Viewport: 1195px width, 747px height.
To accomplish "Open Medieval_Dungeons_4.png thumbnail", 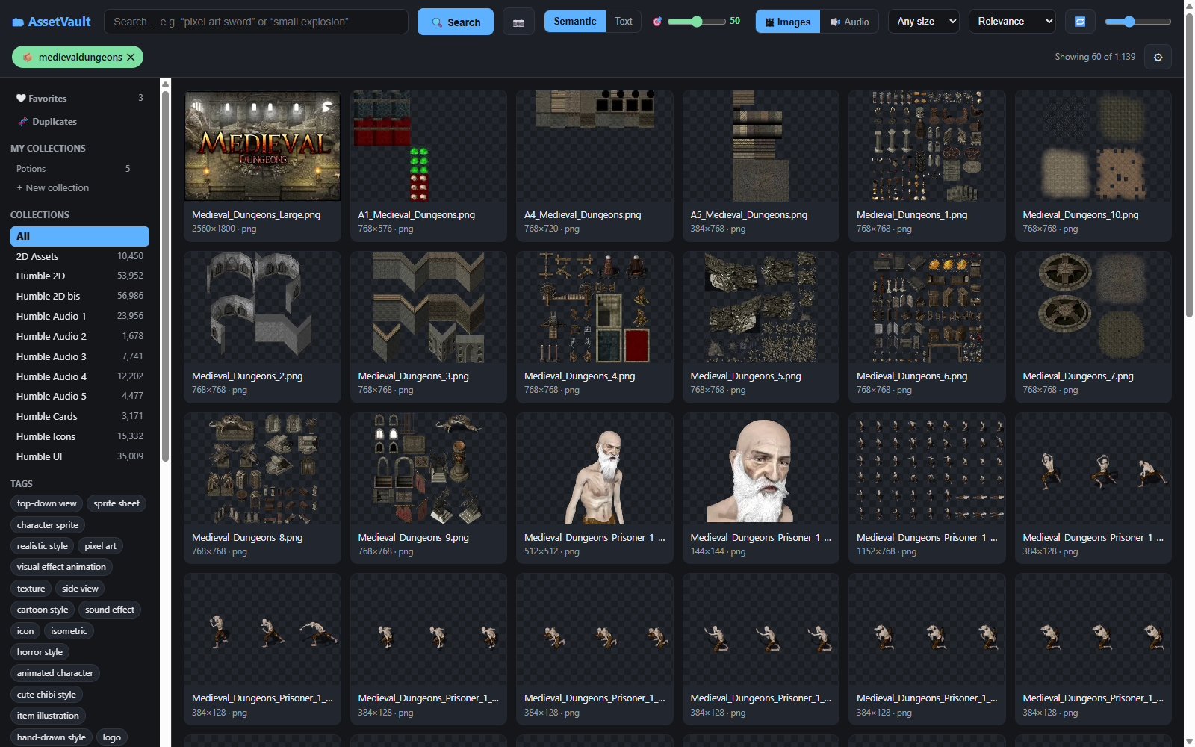I will pyautogui.click(x=595, y=307).
